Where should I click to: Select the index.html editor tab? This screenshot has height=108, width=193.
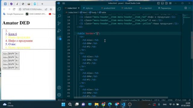72,8
